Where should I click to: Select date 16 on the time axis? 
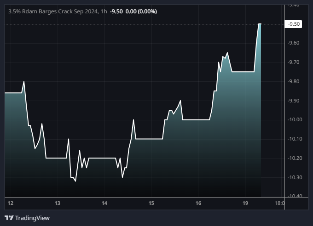(x=198, y=203)
